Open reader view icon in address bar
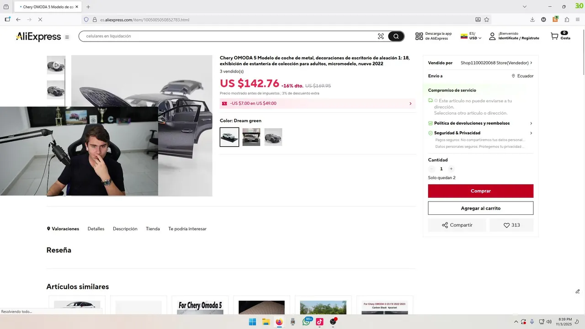The width and height of the screenshot is (585, 329). (478, 20)
